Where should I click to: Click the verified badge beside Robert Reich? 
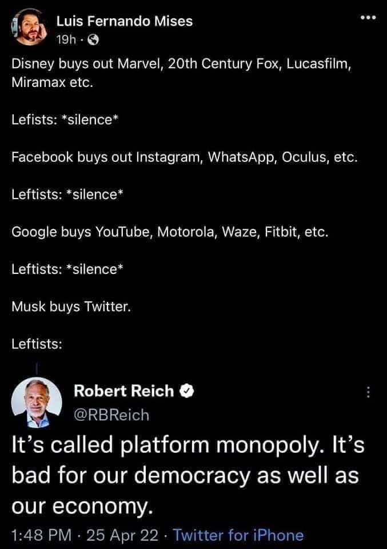(186, 391)
